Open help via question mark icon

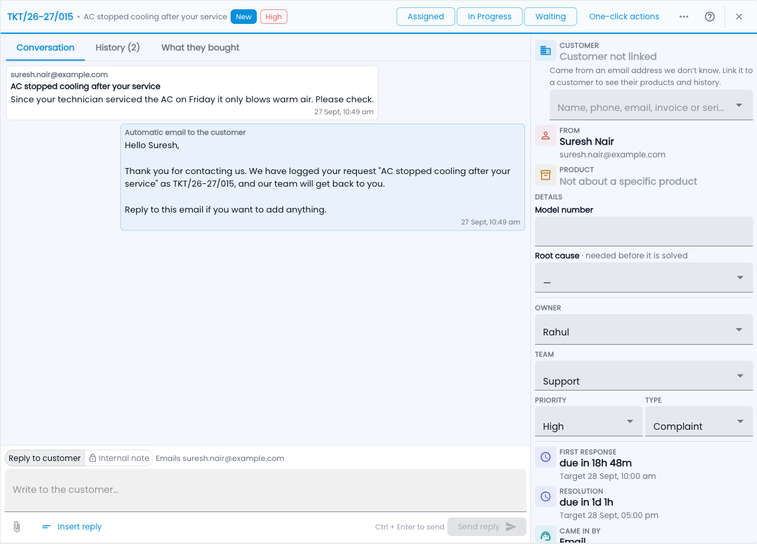pyautogui.click(x=710, y=17)
